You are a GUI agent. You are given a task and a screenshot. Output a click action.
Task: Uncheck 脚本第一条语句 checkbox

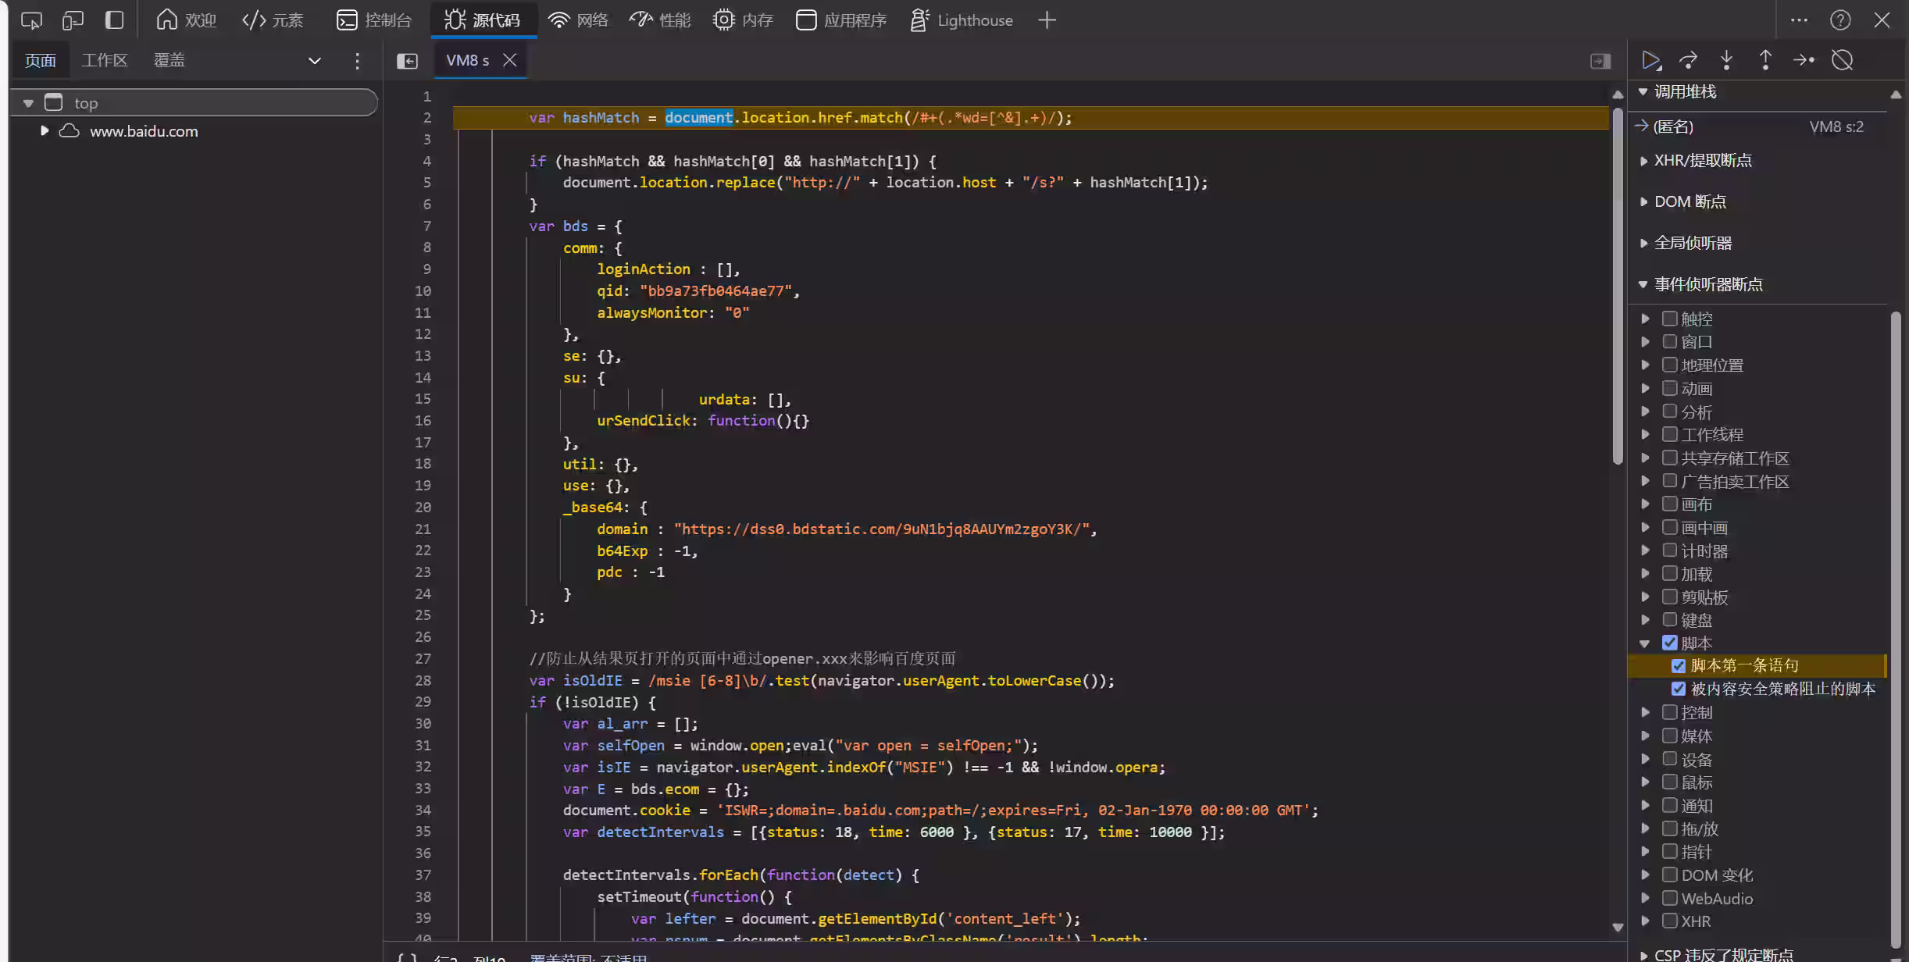[x=1679, y=666]
